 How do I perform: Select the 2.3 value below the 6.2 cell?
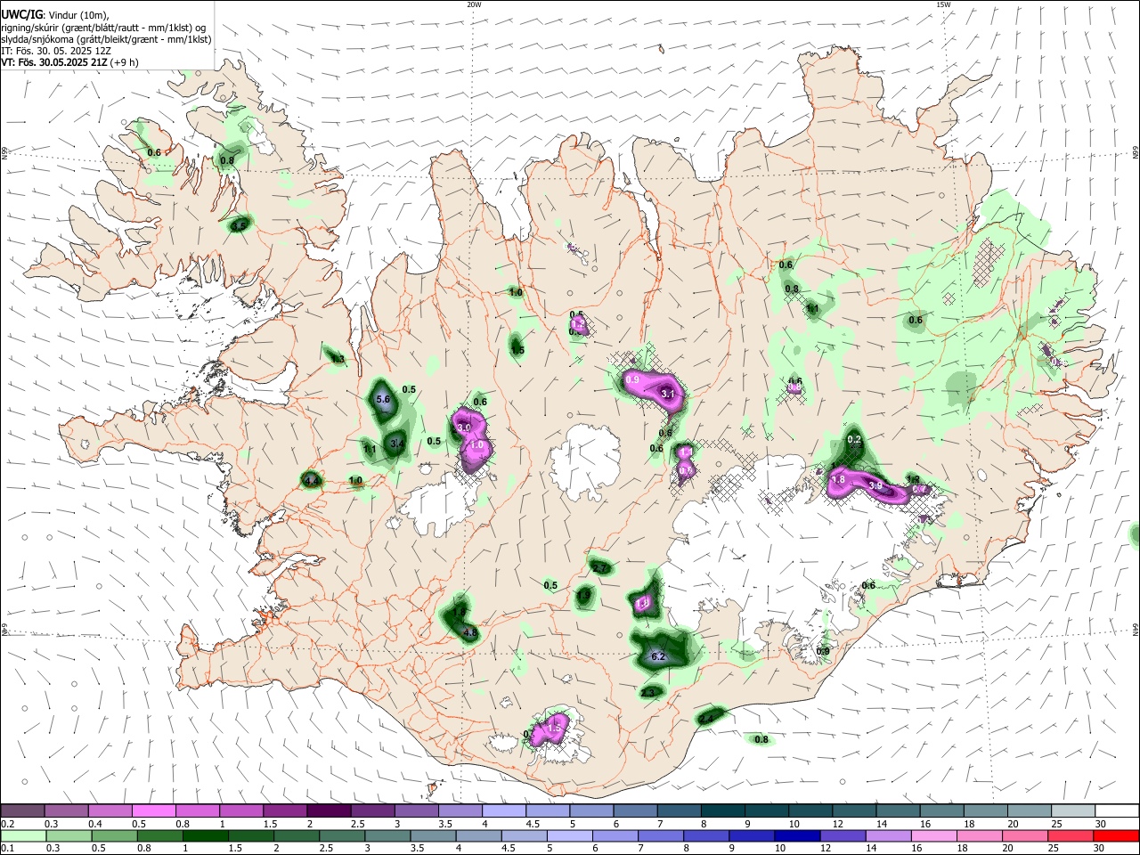(x=647, y=693)
